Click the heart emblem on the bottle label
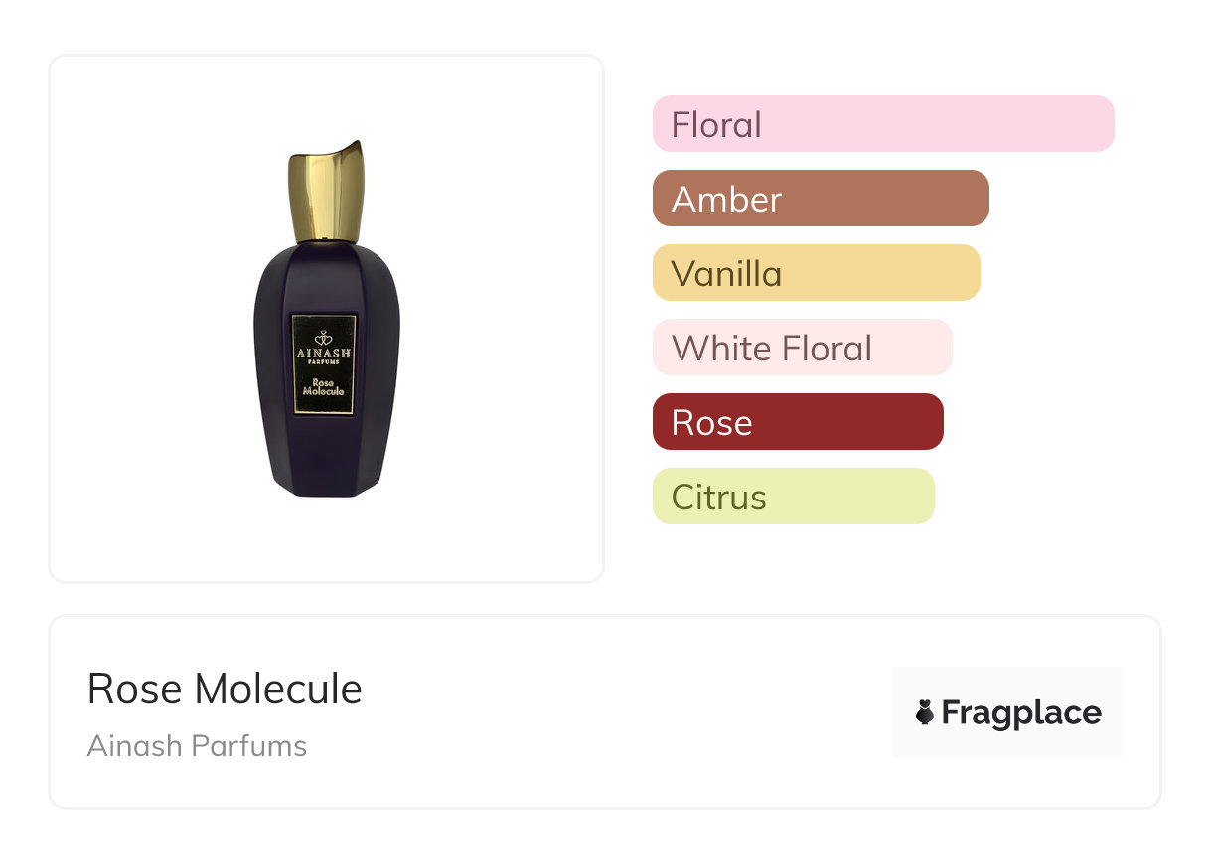1210x858 pixels. click(x=323, y=337)
